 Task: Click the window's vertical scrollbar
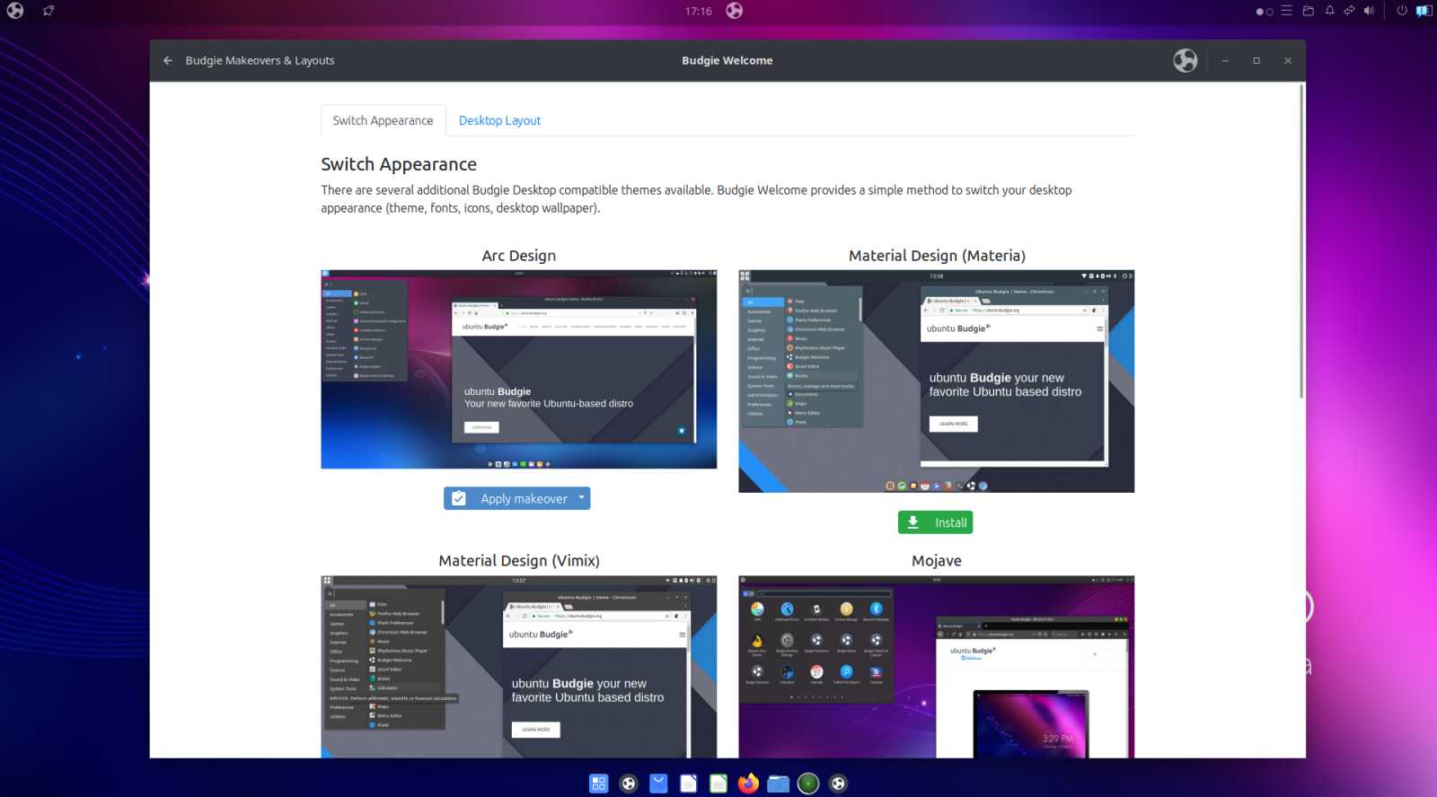point(1301,241)
